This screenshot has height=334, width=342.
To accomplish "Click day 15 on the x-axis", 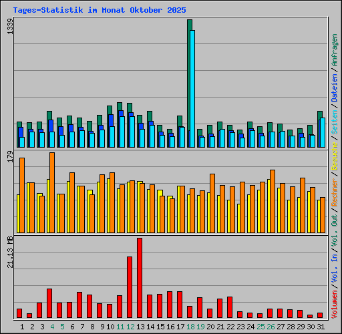I will pos(160,327).
